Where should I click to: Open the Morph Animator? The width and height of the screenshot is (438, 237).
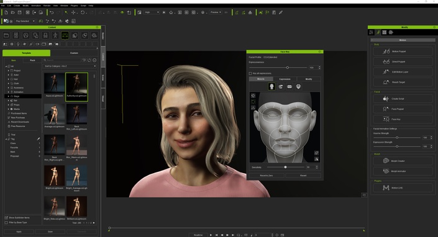[403, 171]
